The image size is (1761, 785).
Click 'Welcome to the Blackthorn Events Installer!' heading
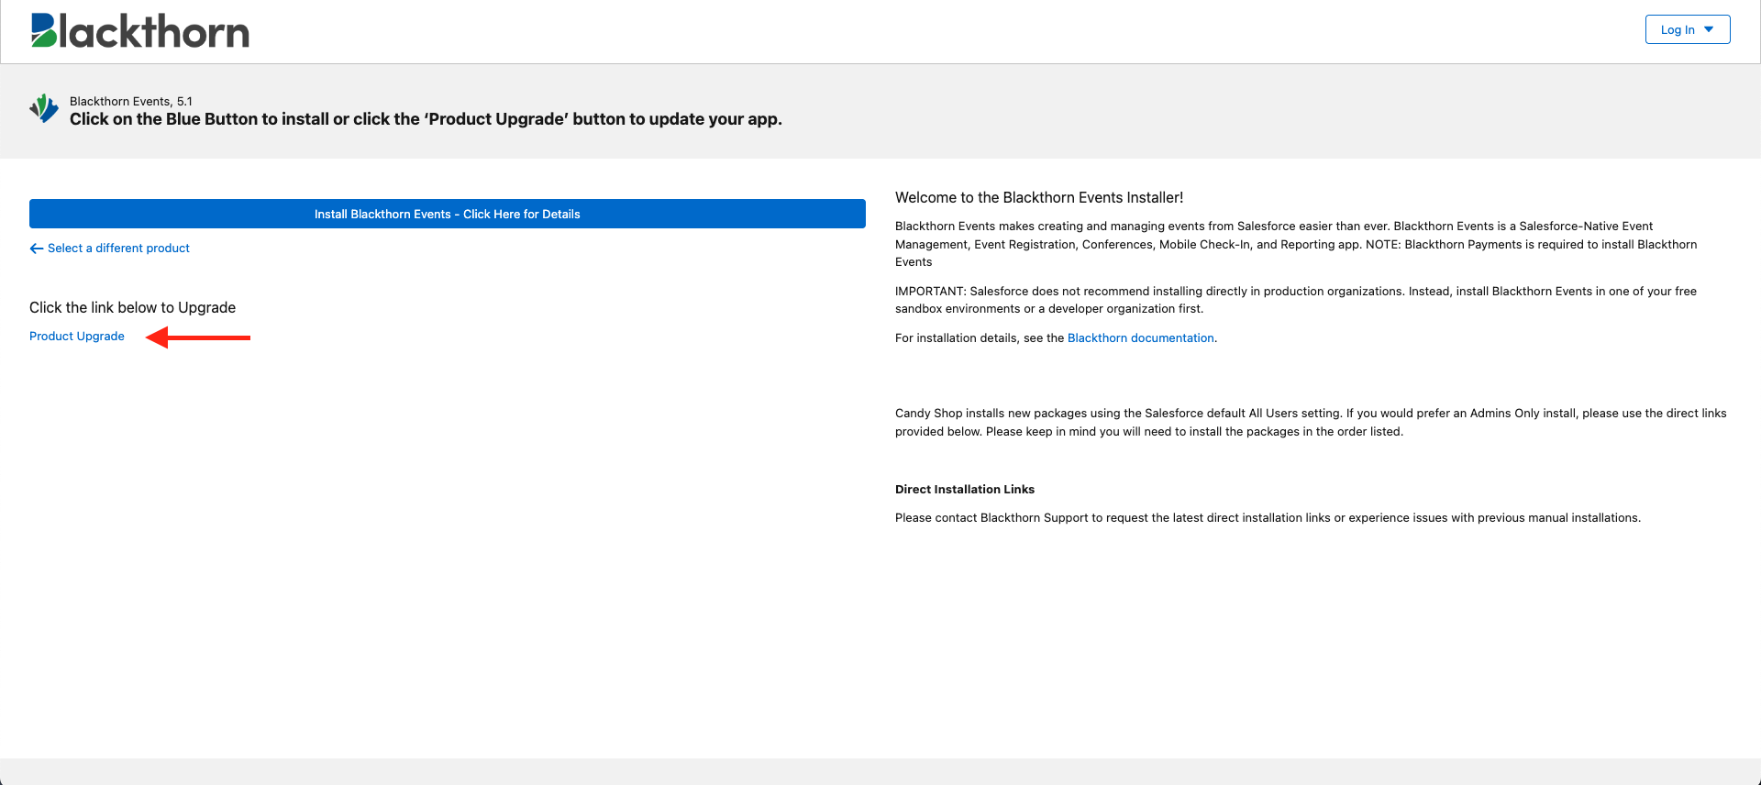pos(1039,197)
